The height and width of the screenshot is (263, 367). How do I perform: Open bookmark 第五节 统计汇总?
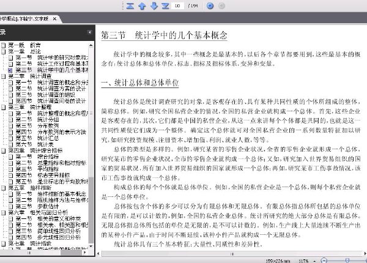(37, 138)
